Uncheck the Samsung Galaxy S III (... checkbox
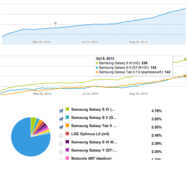 [61, 111]
